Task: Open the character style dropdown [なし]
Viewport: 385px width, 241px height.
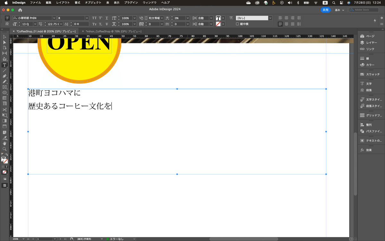Action: click(x=270, y=18)
